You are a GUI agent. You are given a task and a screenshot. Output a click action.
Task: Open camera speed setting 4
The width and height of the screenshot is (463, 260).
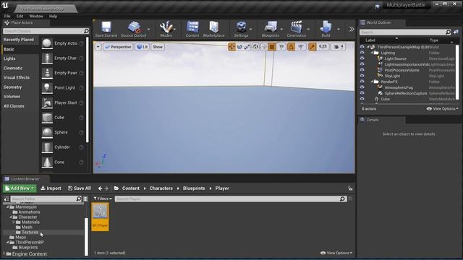tap(339, 46)
